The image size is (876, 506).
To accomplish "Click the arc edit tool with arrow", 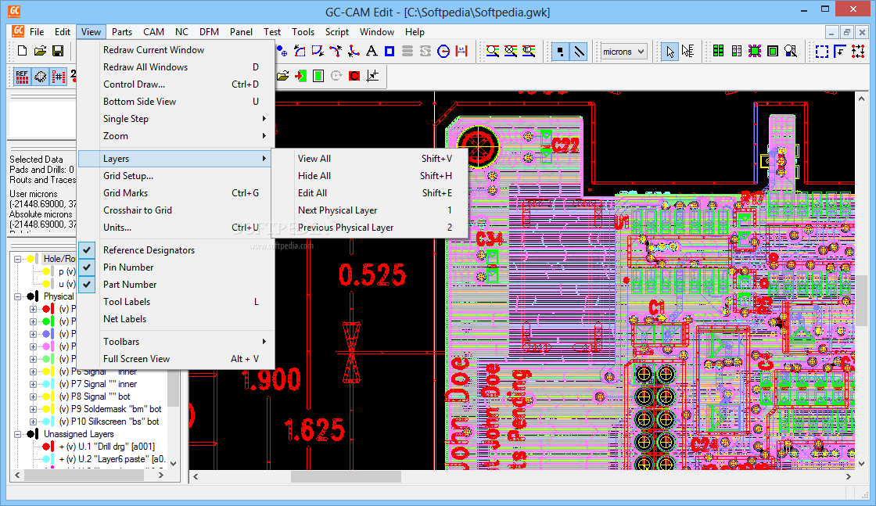I will click(300, 52).
